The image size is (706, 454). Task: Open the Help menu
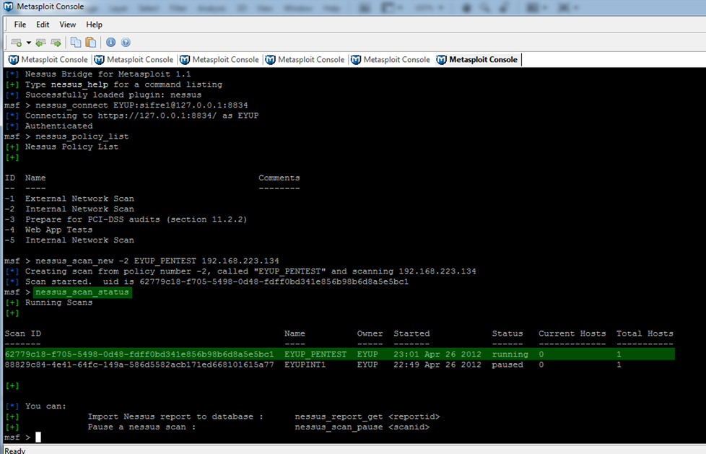pyautogui.click(x=94, y=25)
